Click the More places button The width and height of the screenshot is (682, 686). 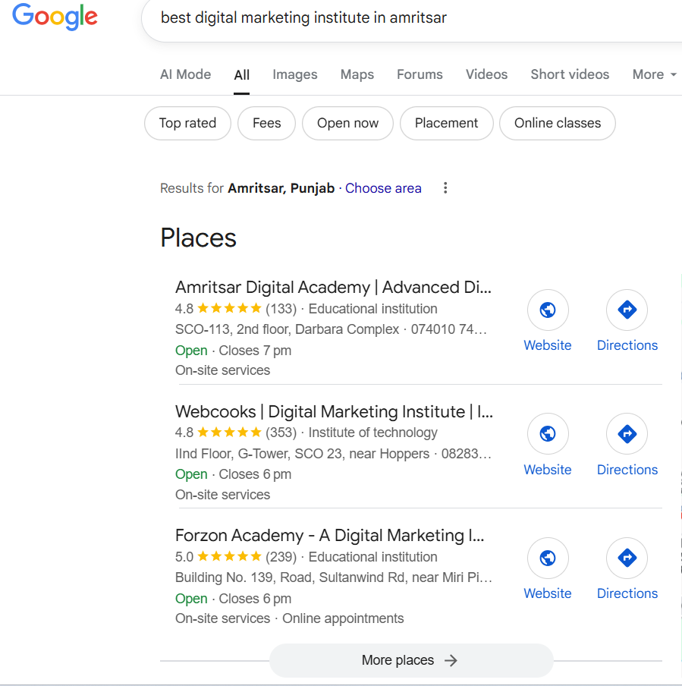pos(411,660)
